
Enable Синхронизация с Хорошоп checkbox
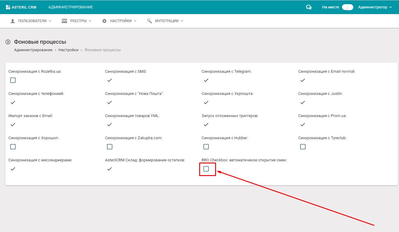[x=13, y=147]
